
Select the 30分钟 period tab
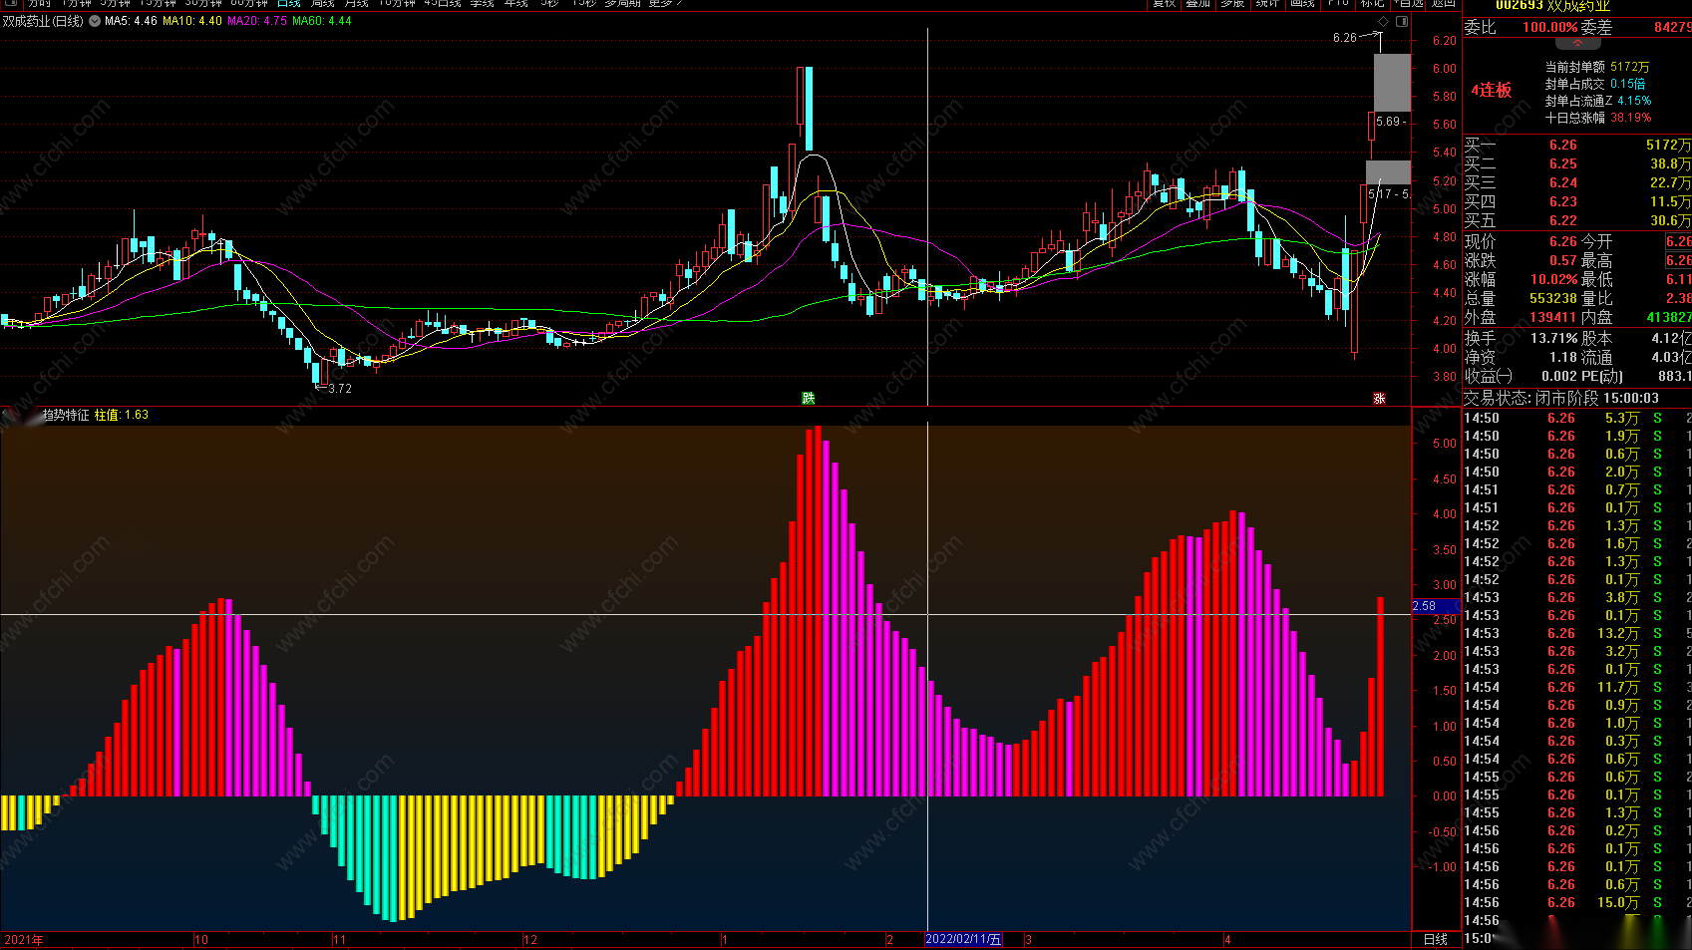tap(203, 4)
